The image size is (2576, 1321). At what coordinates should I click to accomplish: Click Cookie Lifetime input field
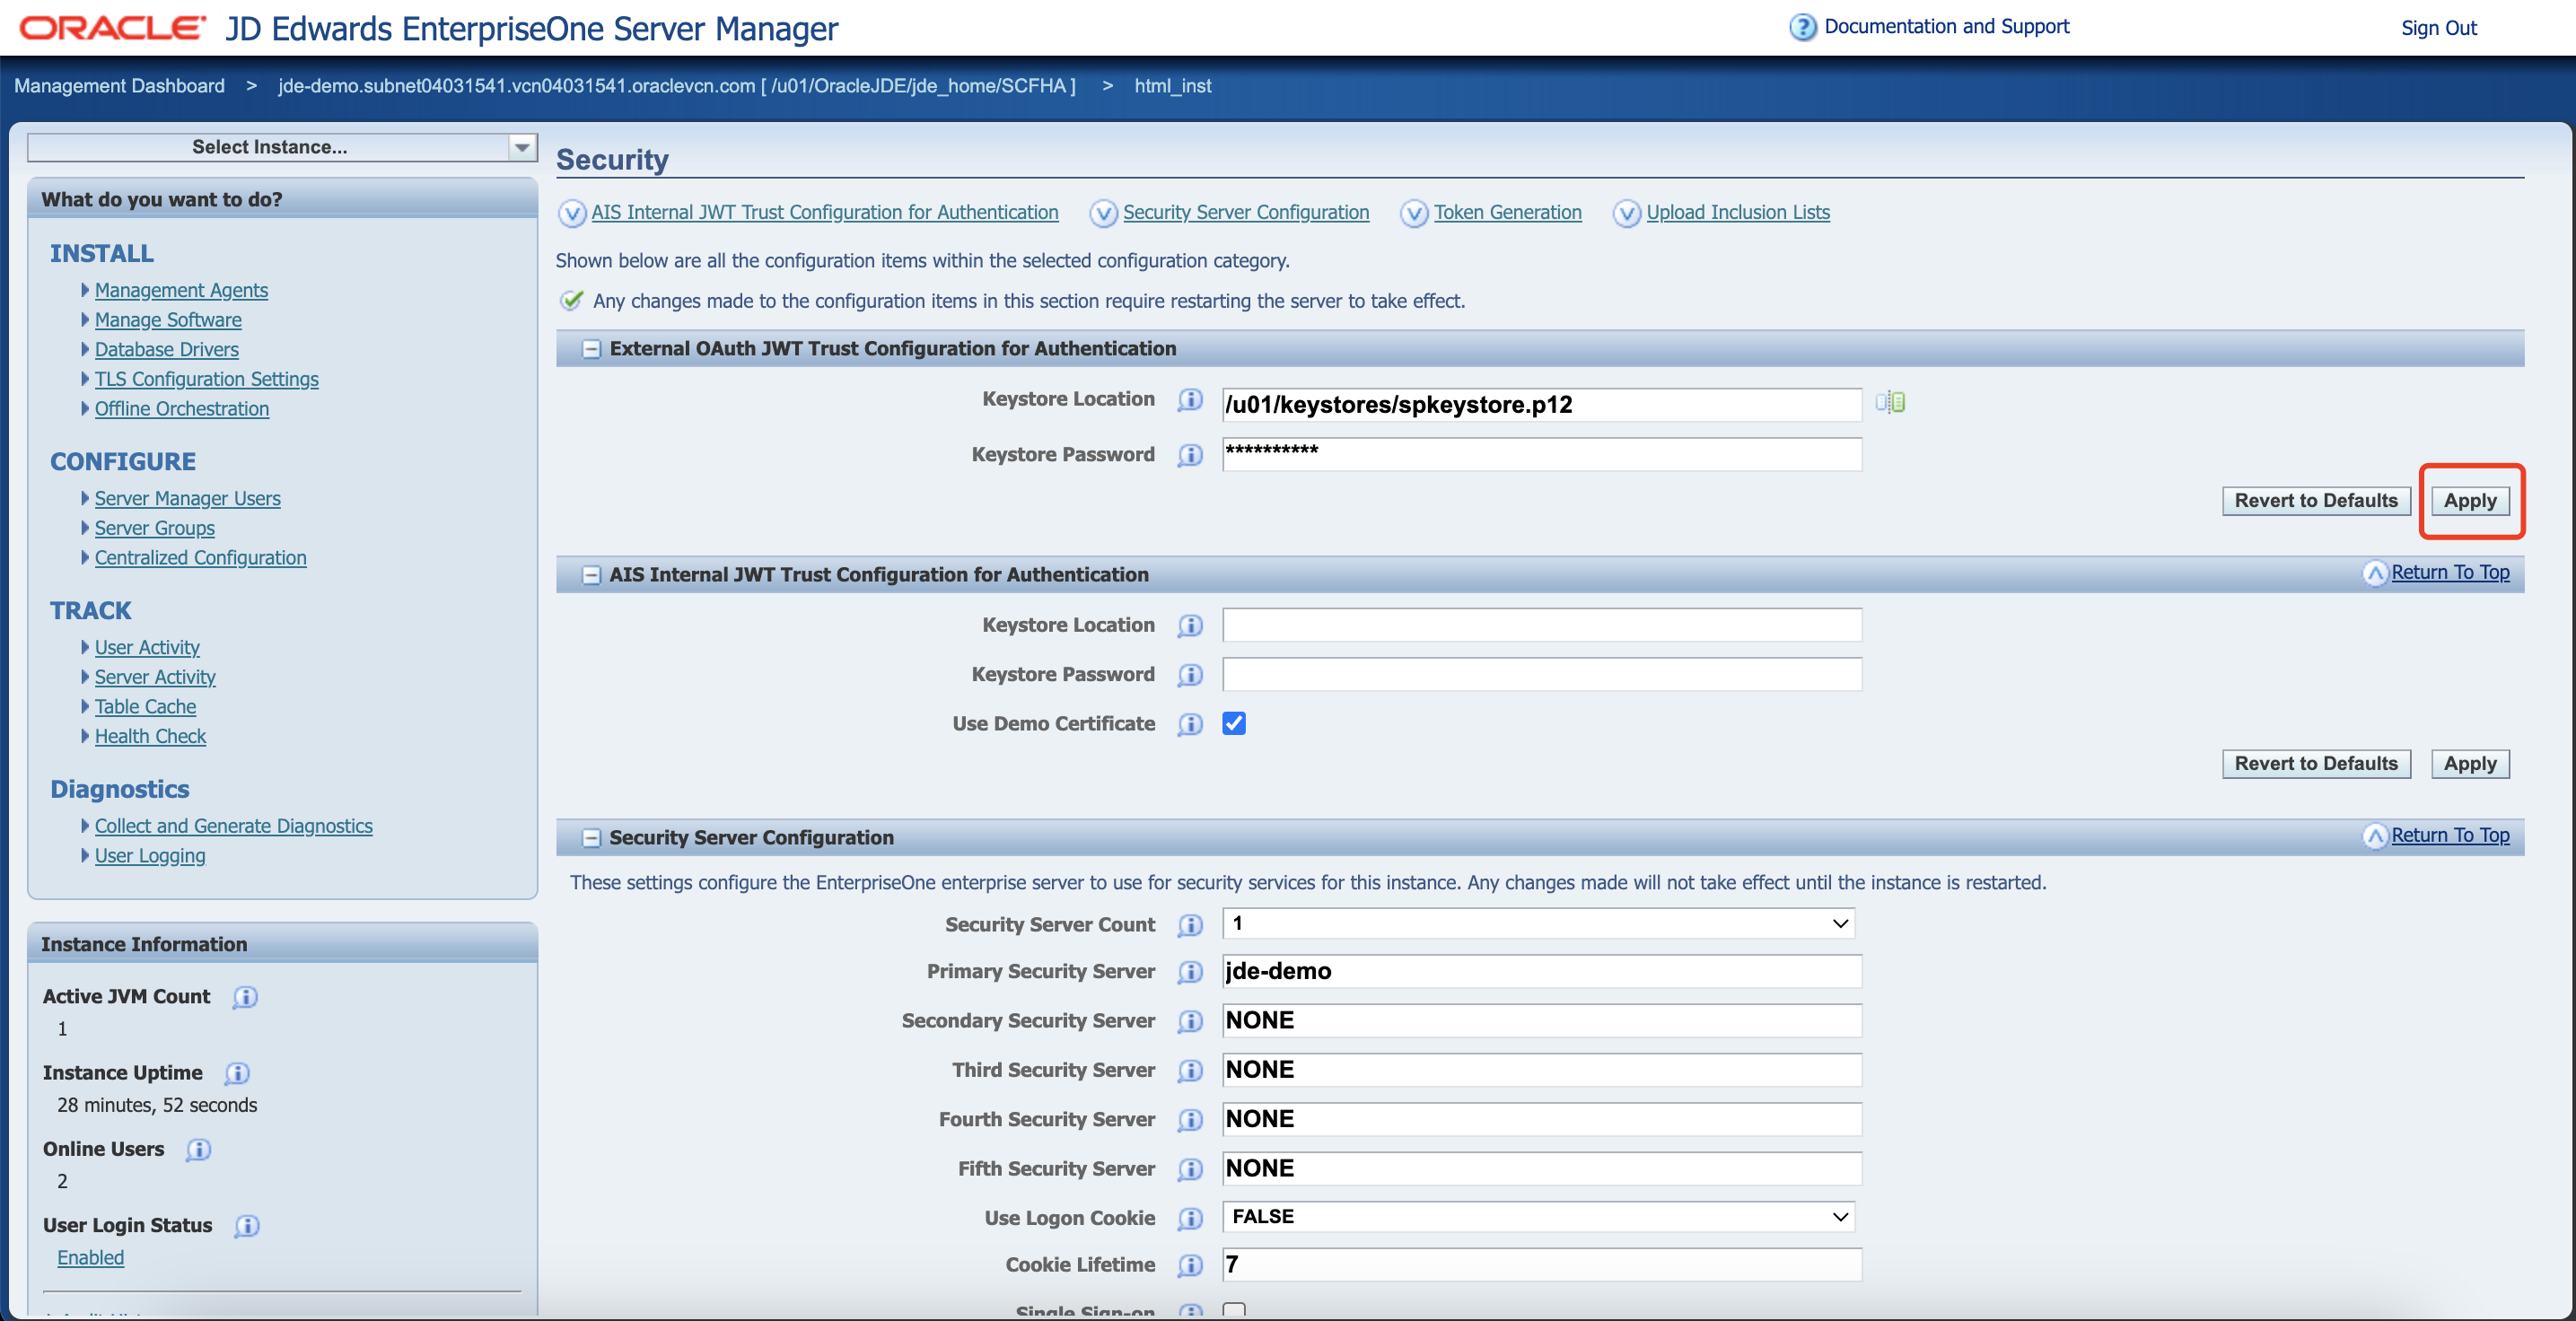coord(1542,1264)
